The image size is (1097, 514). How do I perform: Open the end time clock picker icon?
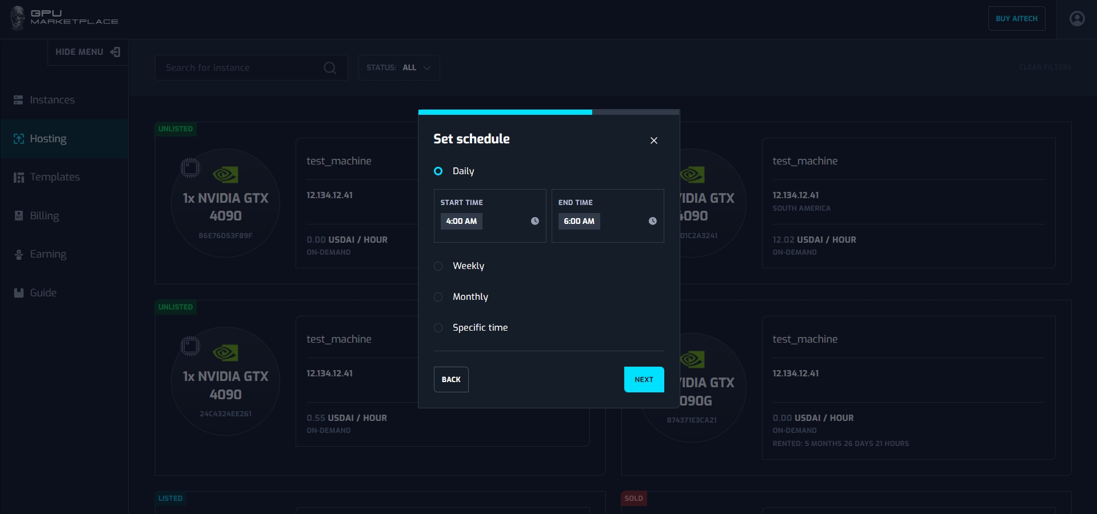[652, 221]
